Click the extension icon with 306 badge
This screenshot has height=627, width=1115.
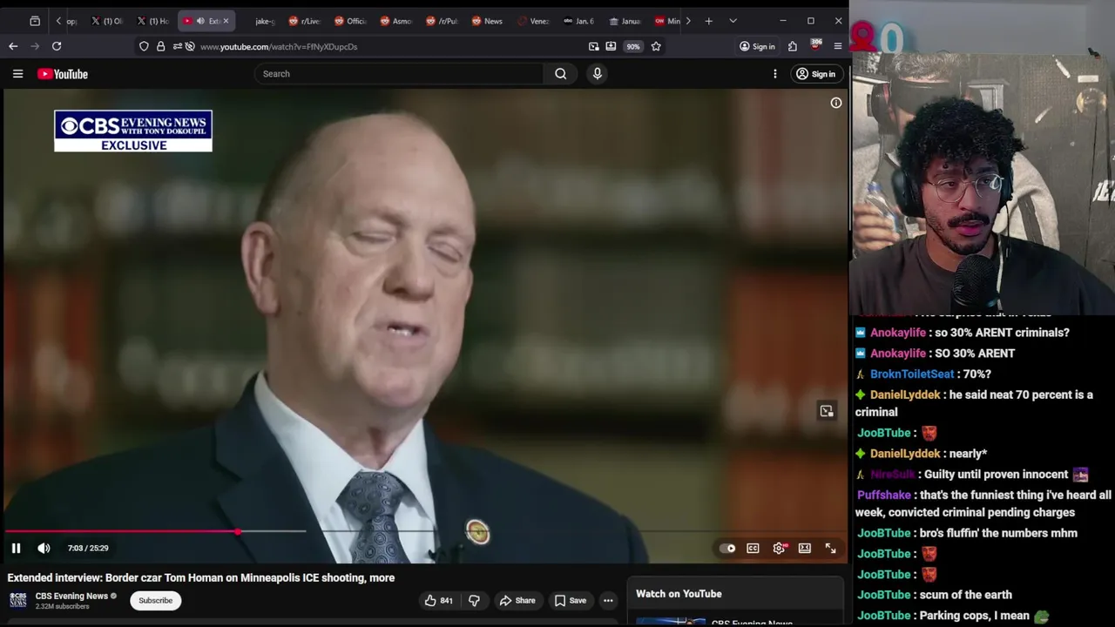815,45
